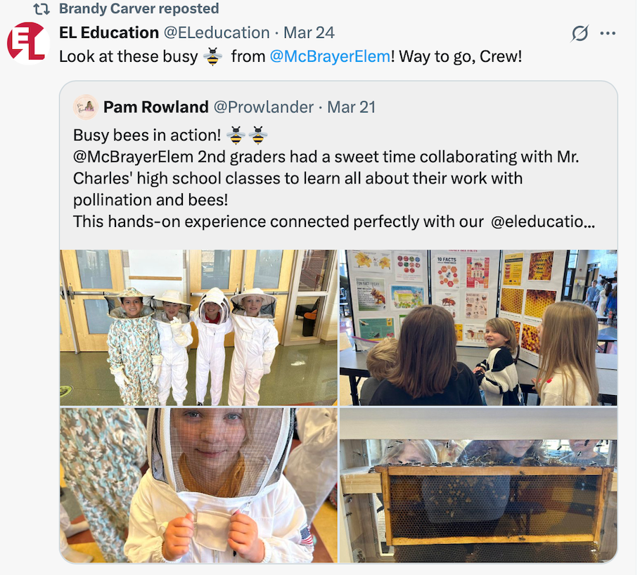640x575 pixels.
Task: Click the second bee emoji after "in action!"
Action: tap(258, 135)
